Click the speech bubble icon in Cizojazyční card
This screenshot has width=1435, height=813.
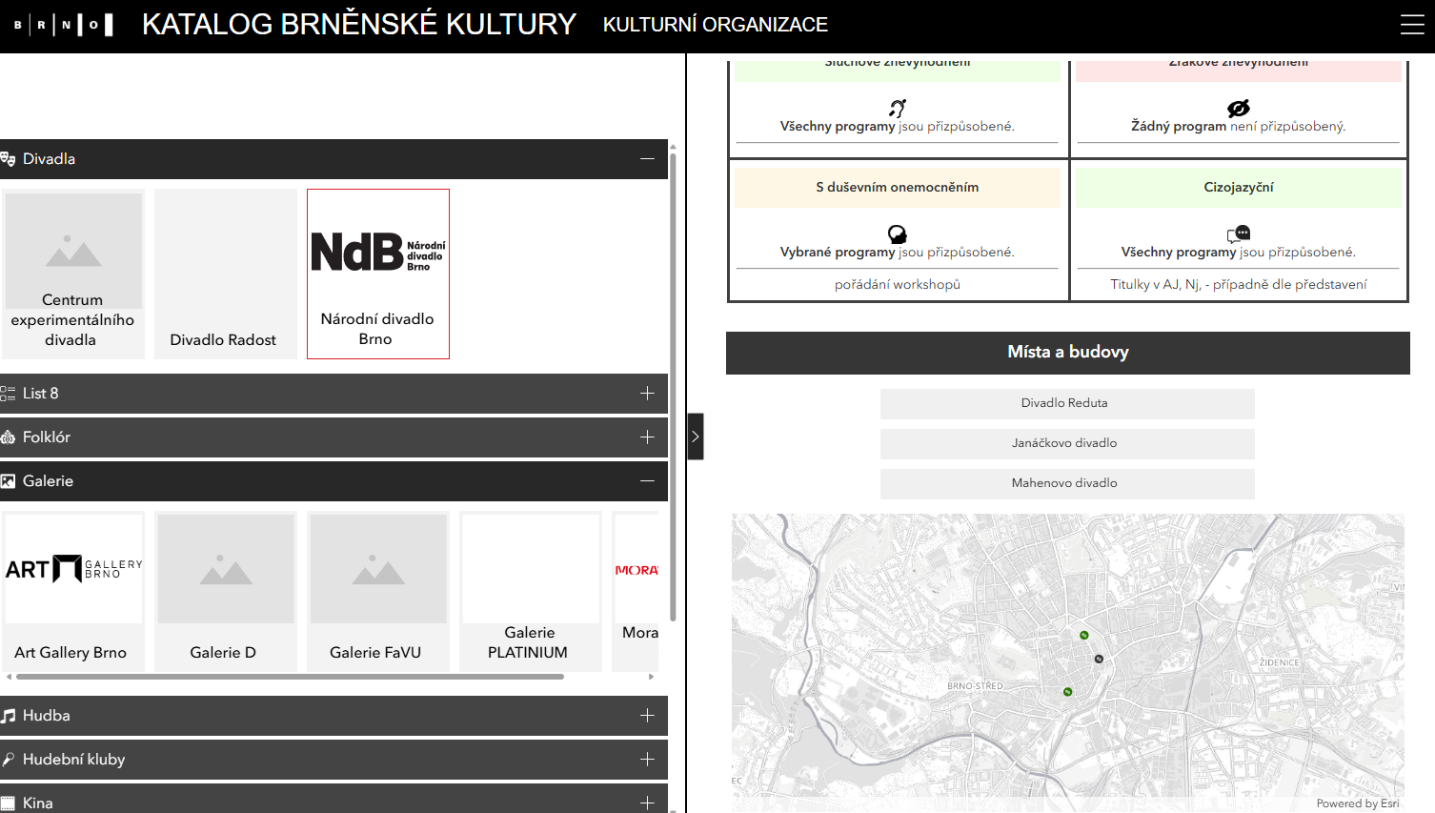point(1239,234)
